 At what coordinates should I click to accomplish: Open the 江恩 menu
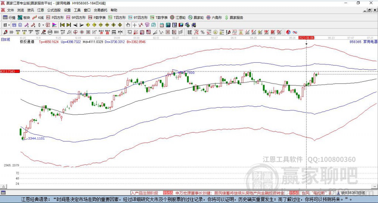click(41, 10)
